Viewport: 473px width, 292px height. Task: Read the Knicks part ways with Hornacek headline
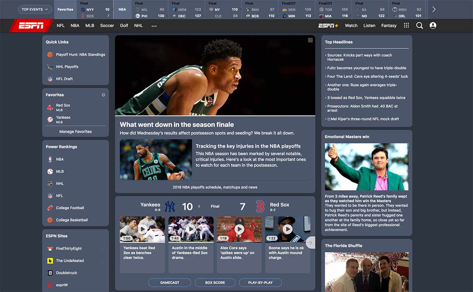[360, 57]
